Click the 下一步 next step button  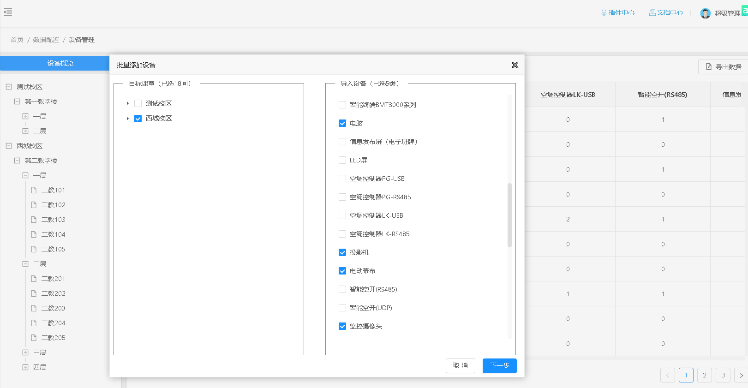500,366
